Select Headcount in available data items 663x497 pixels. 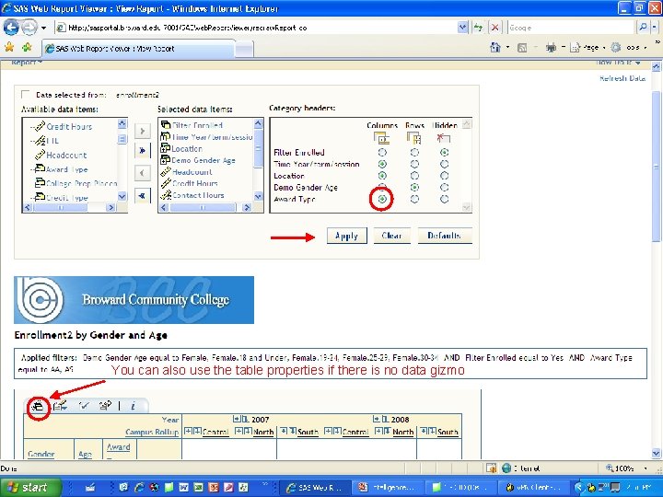point(66,156)
